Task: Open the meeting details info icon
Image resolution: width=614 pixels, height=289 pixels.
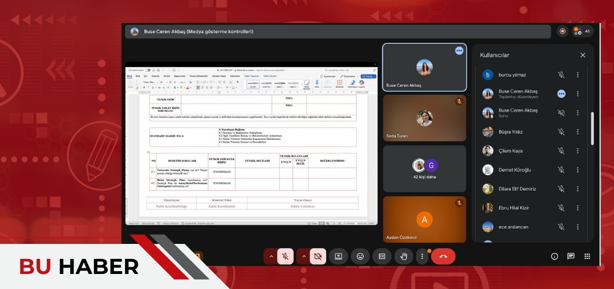Action: coord(554,256)
